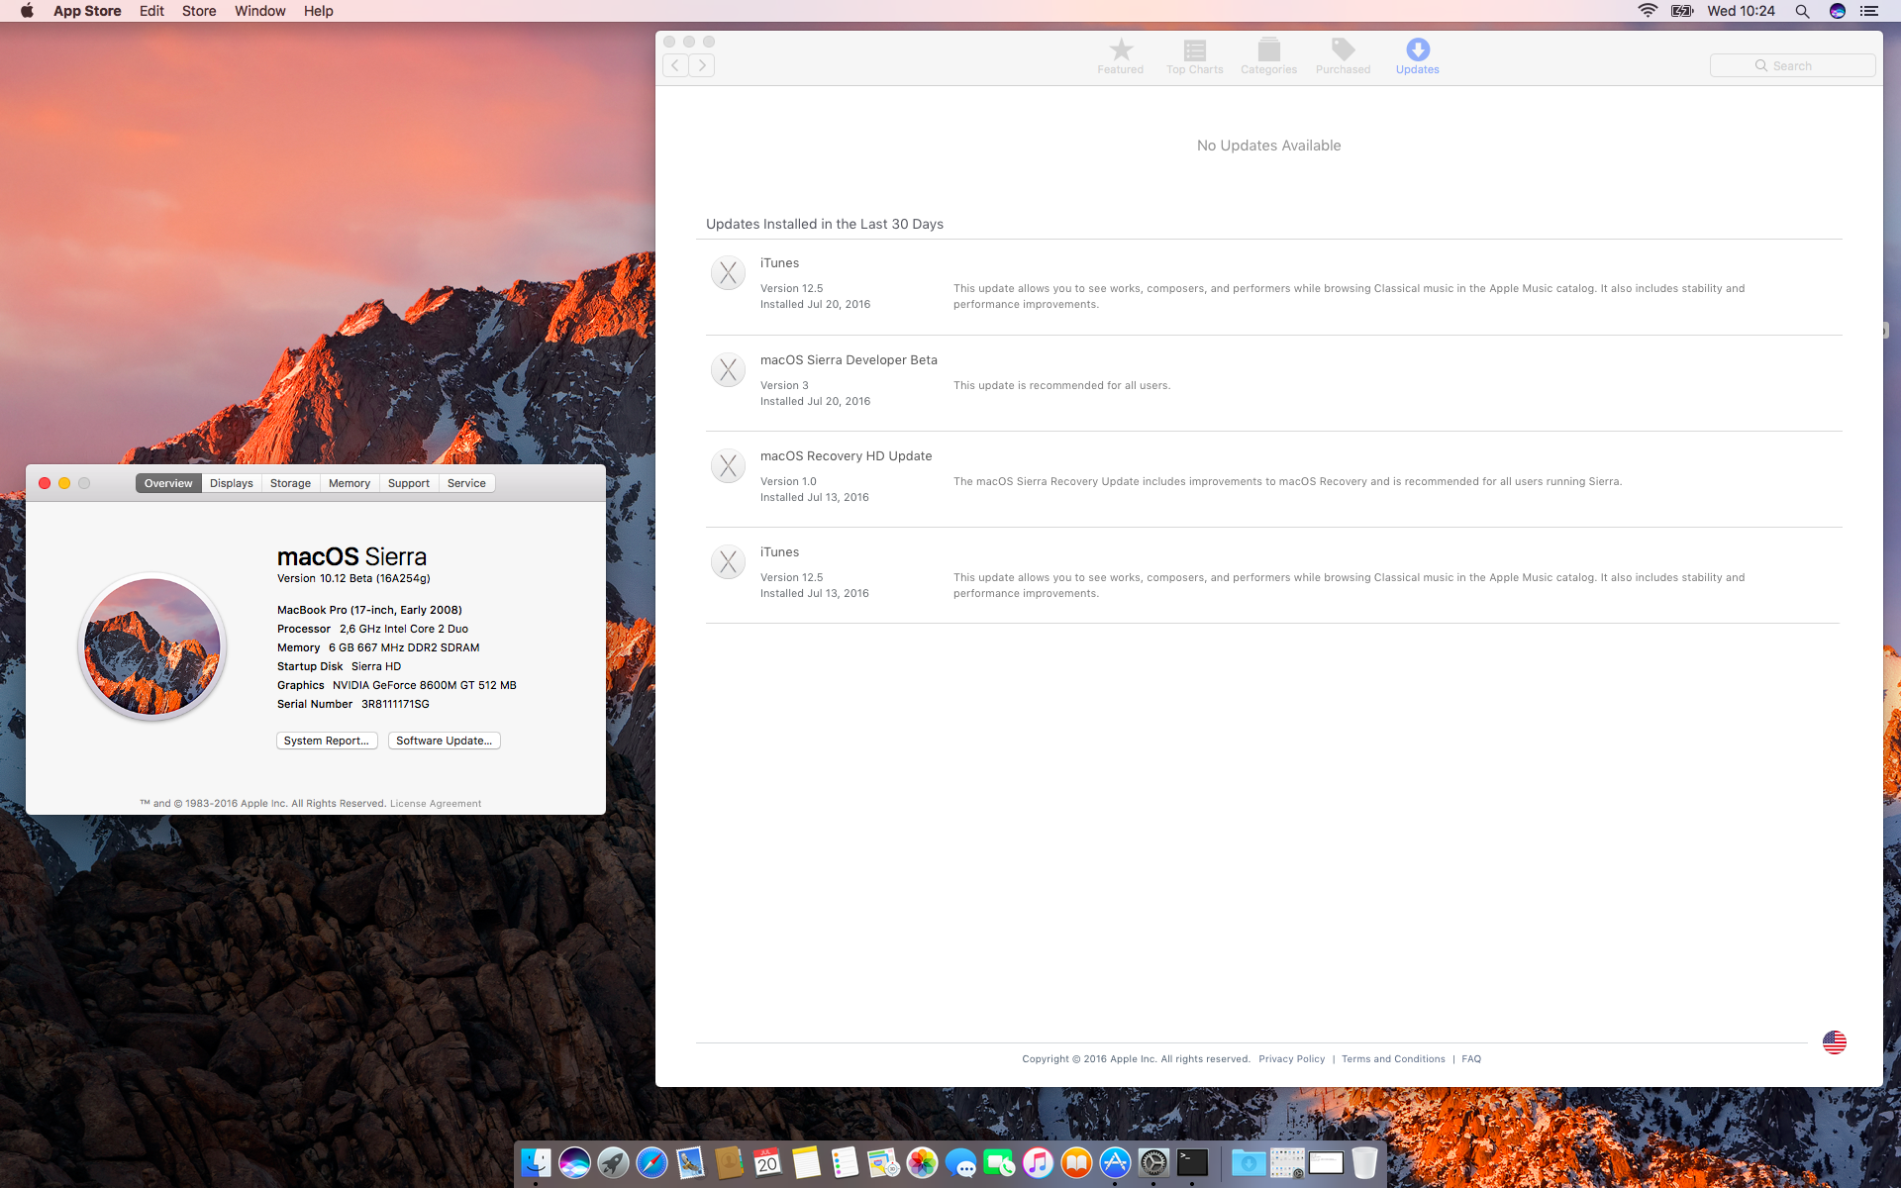The height and width of the screenshot is (1188, 1901).
Task: Open Top Charts in App Store toolbar
Action: [x=1194, y=56]
